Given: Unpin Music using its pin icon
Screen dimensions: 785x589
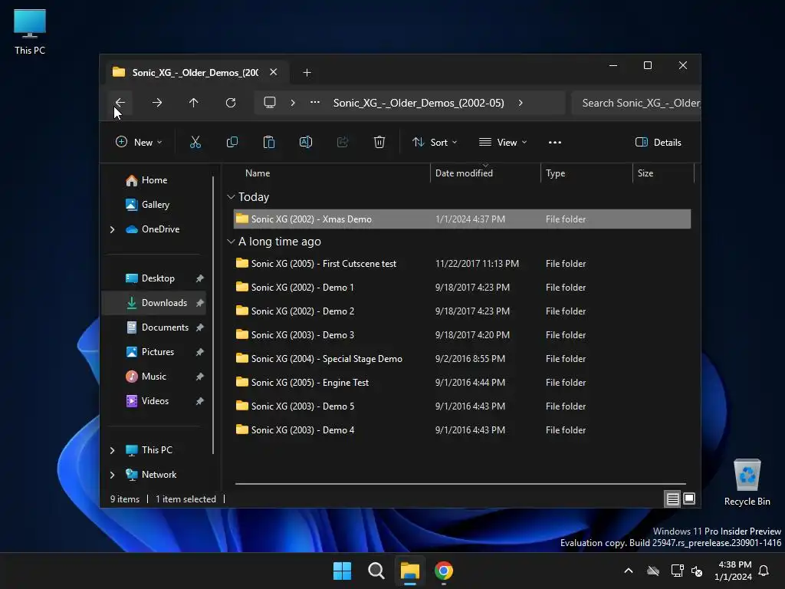Looking at the screenshot, I should click(200, 377).
